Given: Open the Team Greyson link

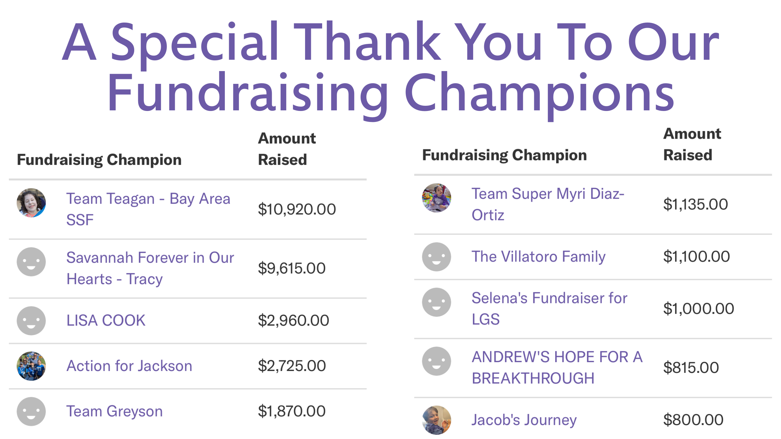Looking at the screenshot, I should point(115,412).
